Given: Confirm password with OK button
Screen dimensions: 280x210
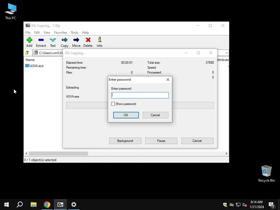Looking at the screenshot, I should (126, 115).
